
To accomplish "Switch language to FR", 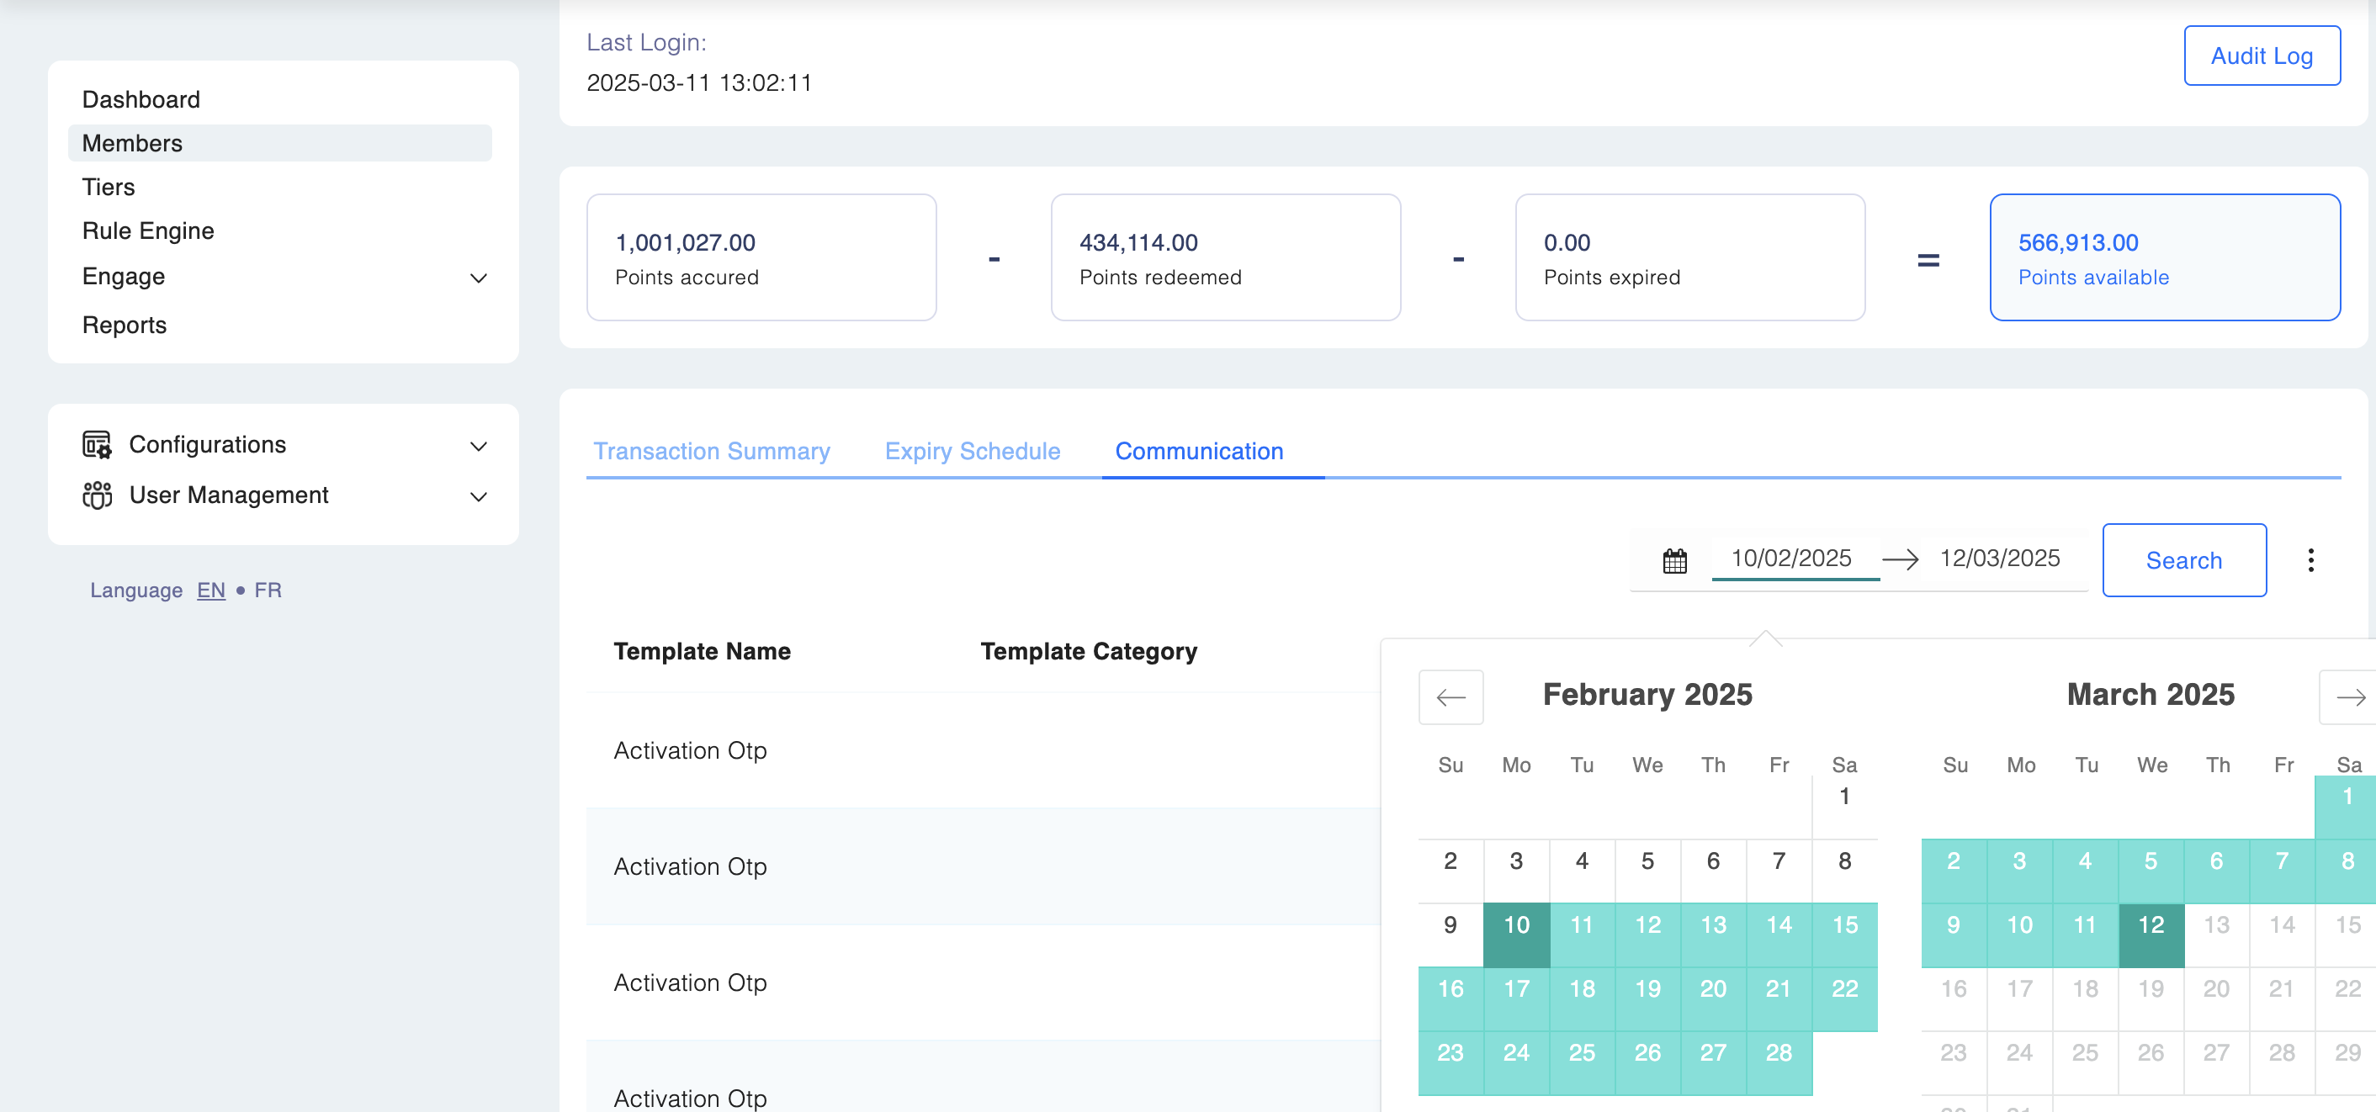I will pos(268,590).
